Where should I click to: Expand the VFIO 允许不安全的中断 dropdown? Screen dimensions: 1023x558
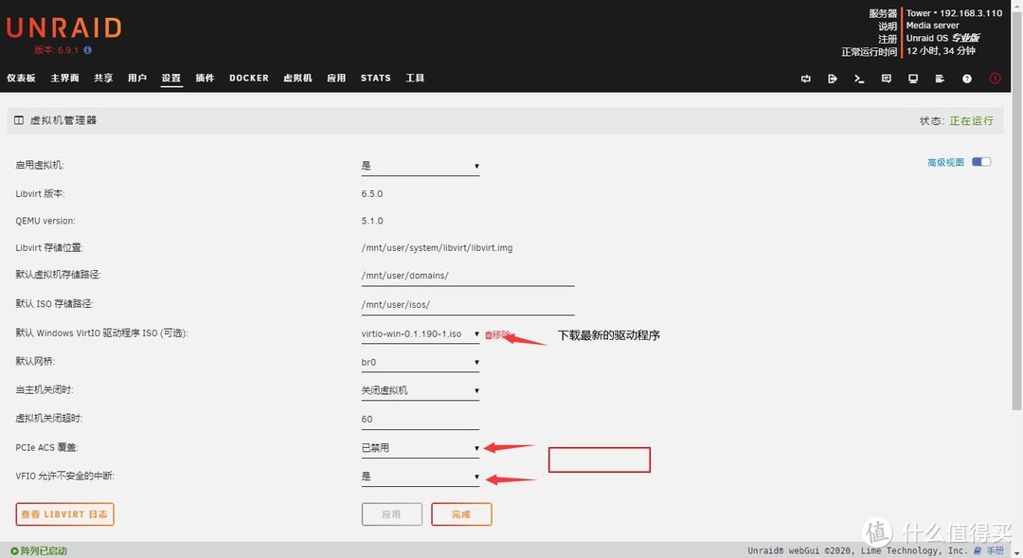click(x=420, y=477)
